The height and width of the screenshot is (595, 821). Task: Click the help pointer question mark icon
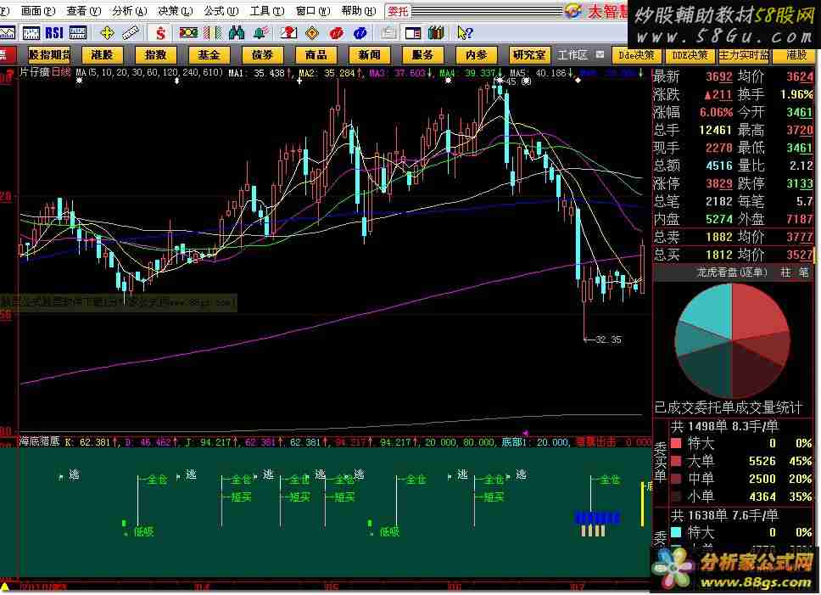tap(464, 32)
